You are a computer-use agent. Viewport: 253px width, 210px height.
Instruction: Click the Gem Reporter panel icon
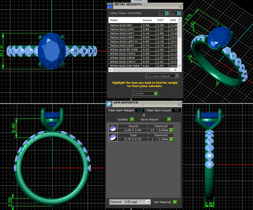109,103
